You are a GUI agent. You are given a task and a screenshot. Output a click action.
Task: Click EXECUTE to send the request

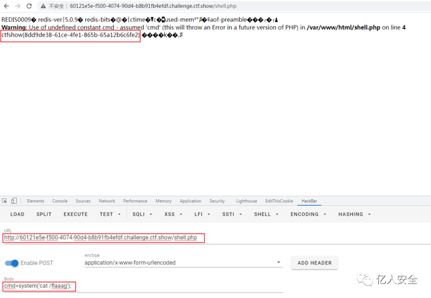pyautogui.click(x=76, y=214)
